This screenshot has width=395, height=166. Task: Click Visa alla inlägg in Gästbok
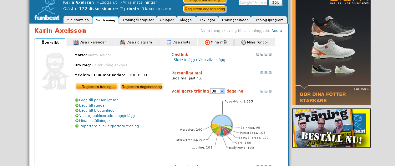click(x=212, y=60)
